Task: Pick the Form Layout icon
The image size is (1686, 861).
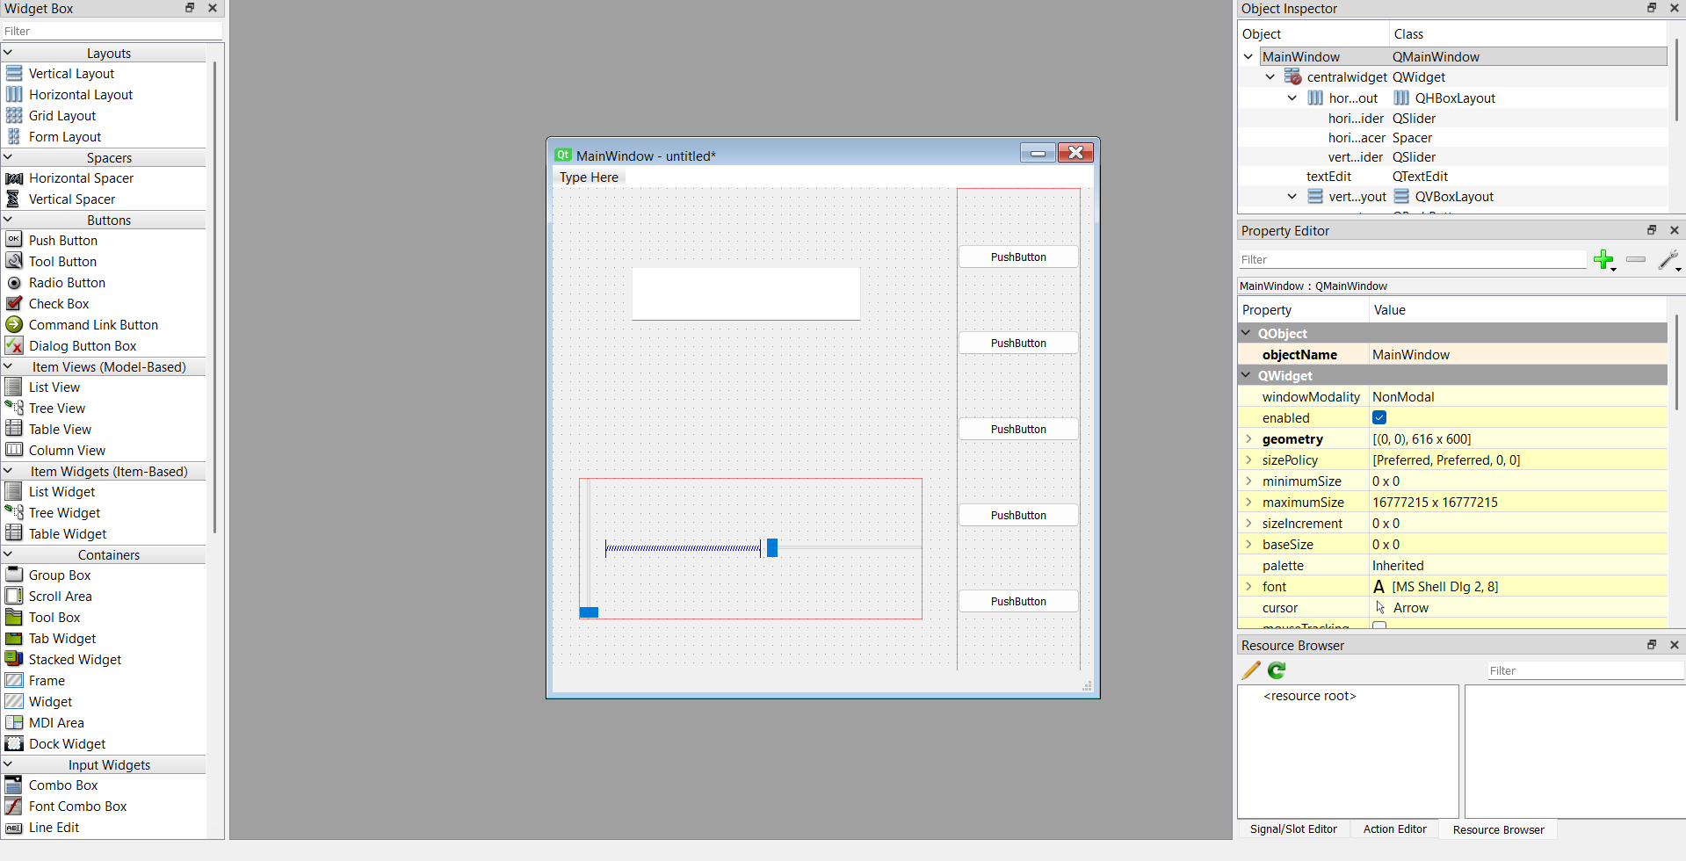Action: pos(14,136)
